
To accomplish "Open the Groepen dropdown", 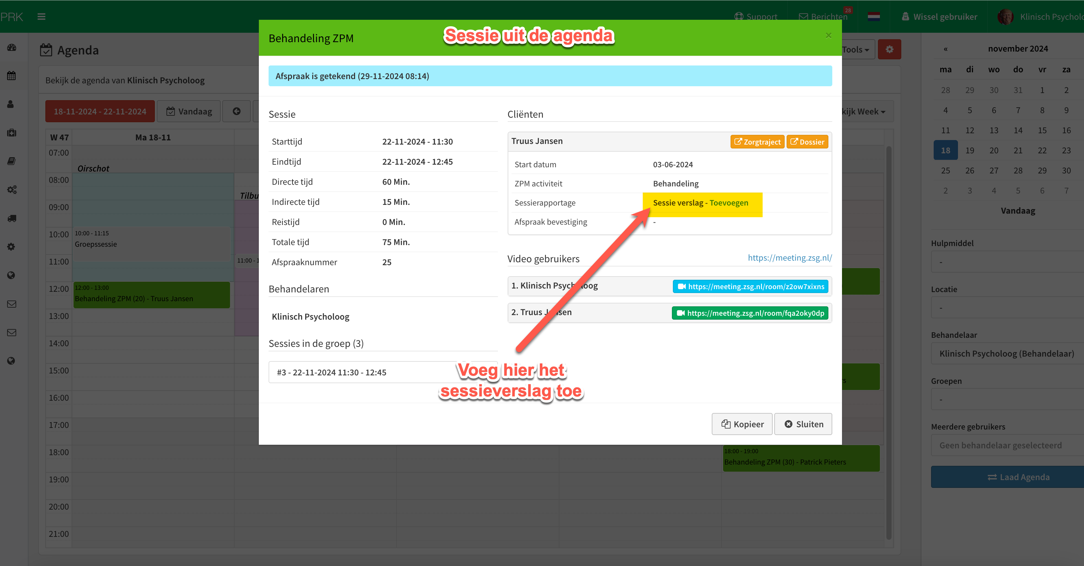I will [1008, 400].
